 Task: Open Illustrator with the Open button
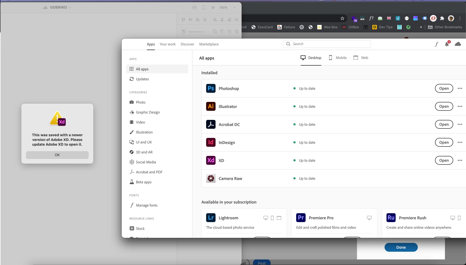click(444, 106)
